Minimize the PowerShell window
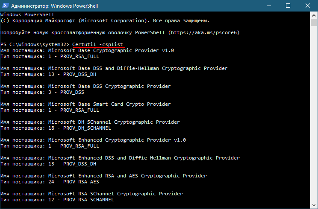This screenshot has width=318, height=209. (x=269, y=6)
